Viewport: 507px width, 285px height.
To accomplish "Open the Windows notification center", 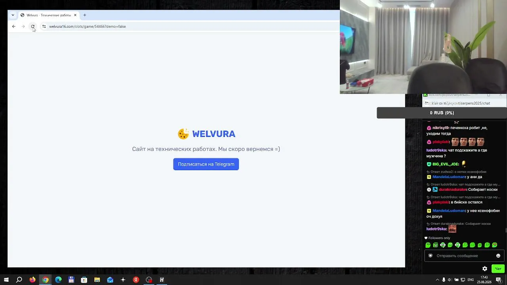I will (x=499, y=280).
